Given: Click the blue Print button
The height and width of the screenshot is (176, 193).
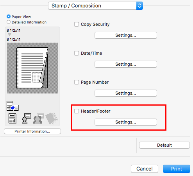Looking at the screenshot, I should 177,169.
